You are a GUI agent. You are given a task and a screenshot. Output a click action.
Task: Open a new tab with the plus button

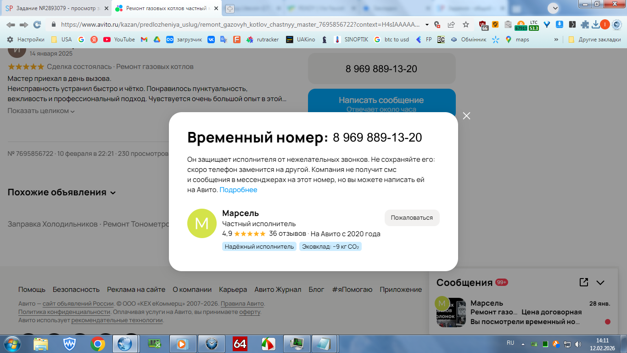coord(230,8)
